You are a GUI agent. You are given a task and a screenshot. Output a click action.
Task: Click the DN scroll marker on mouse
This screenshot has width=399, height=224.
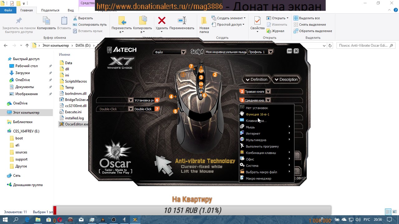201,84
